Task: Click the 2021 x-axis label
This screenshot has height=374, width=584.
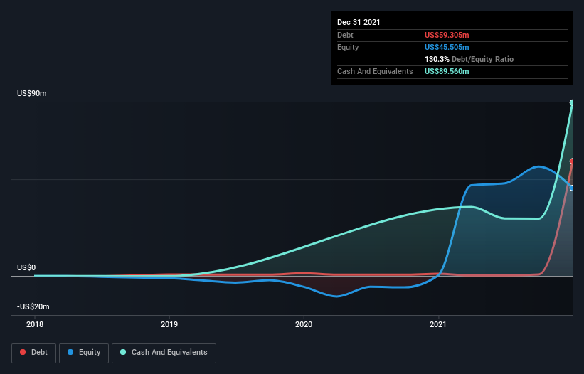Action: pos(438,324)
